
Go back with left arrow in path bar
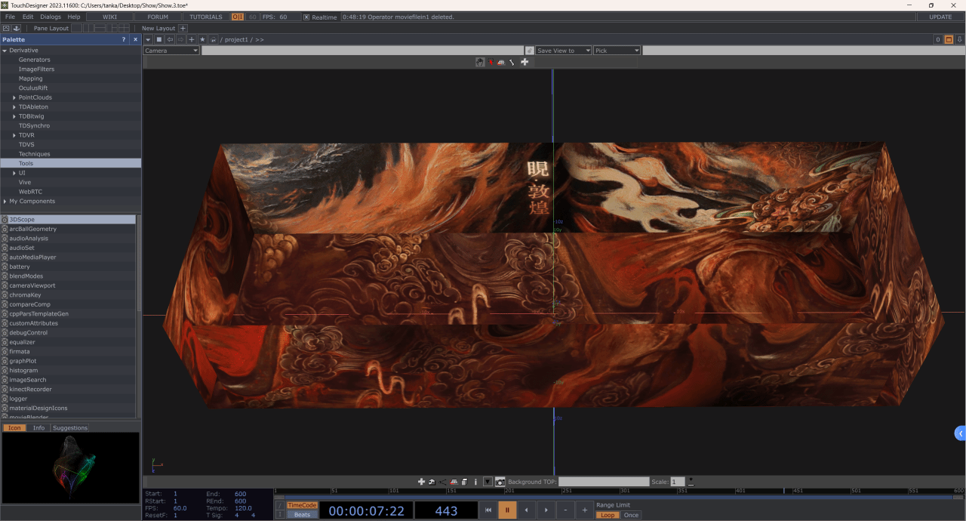coord(170,39)
